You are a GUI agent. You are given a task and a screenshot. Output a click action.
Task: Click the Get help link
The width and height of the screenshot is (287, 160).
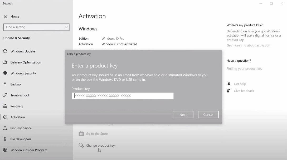[x=240, y=84]
